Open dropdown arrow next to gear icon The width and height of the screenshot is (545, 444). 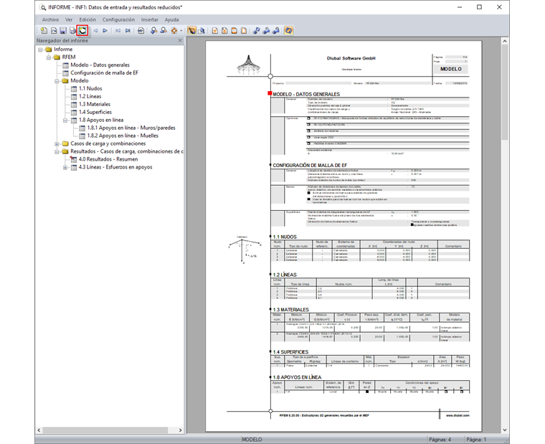181,31
